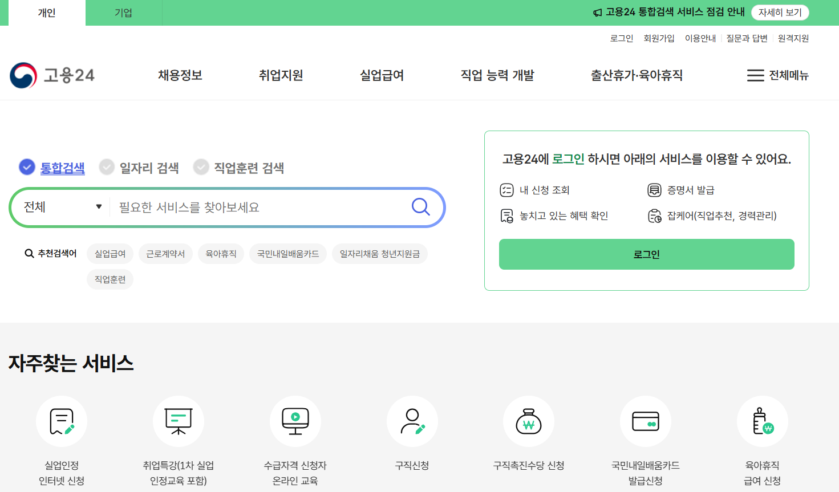Open the 출산휴가·육아휴직 menu

[637, 75]
